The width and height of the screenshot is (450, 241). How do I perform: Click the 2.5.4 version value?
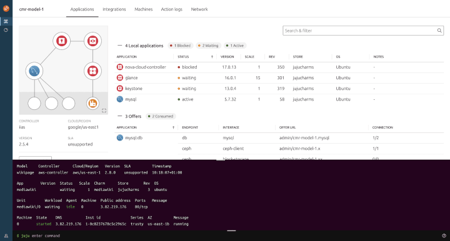[24, 144]
